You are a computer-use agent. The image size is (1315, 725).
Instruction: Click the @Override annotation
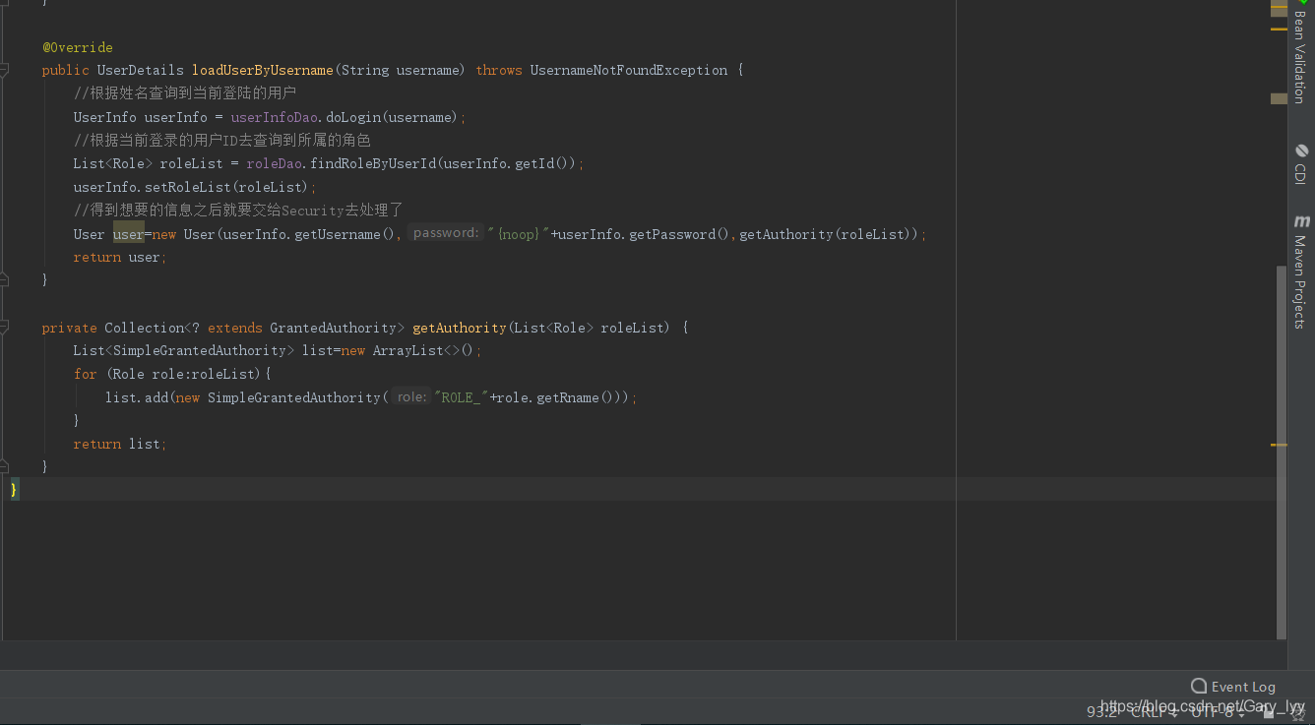(x=78, y=47)
